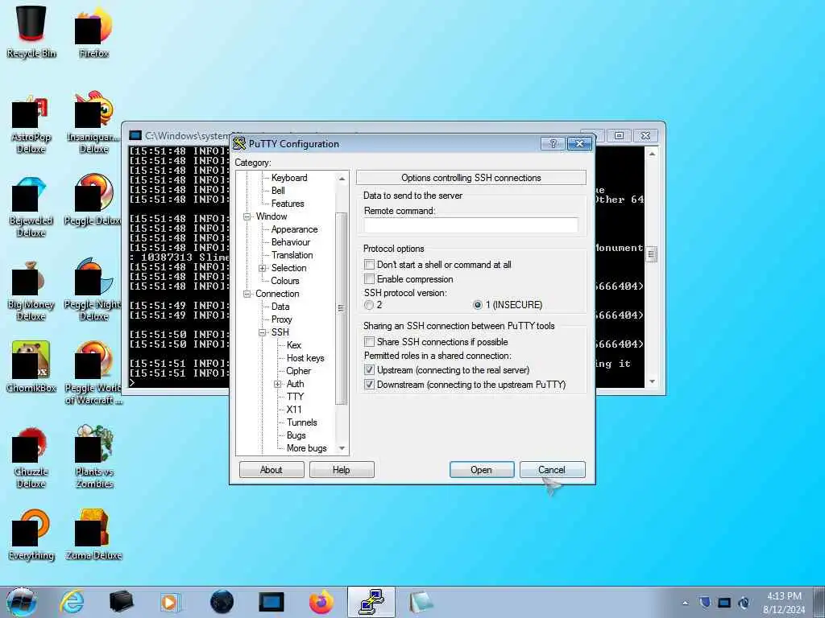Select X11 category
Viewport: 825px width, 618px height.
pos(293,410)
